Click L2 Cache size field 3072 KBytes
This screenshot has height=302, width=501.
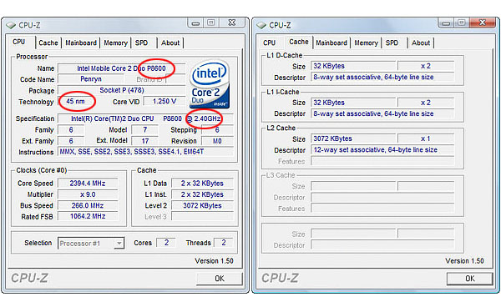353,138
